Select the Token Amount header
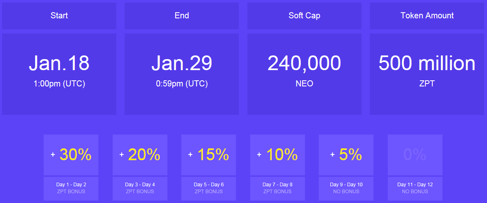 tap(427, 16)
